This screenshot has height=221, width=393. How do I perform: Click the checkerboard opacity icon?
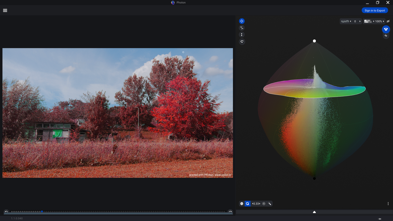click(x=368, y=21)
